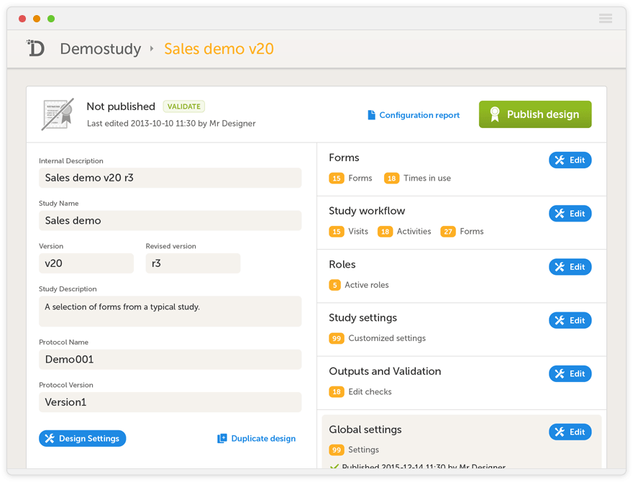This screenshot has height=482, width=633.
Task: Click the Configuration report document icon
Action: click(371, 115)
